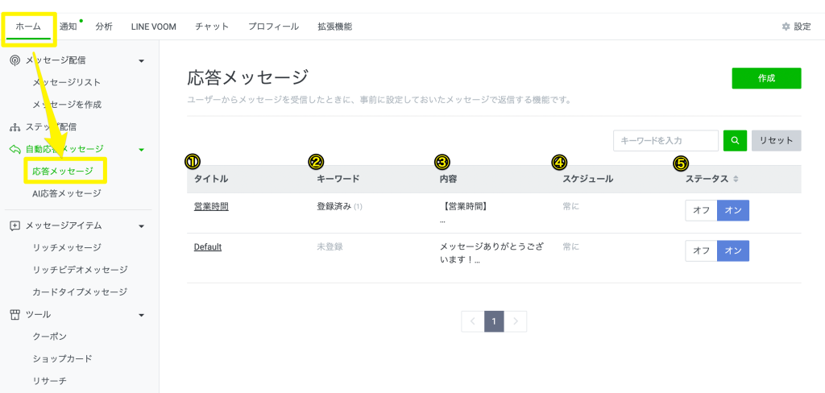Go to next page with pagination arrow

(516, 321)
